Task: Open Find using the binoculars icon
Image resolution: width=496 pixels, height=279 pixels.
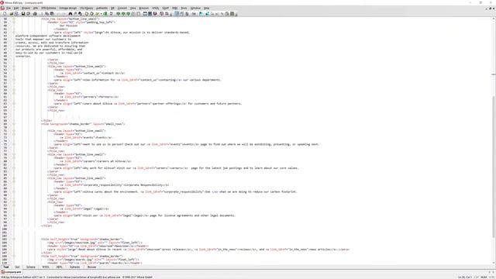Action: click(x=71, y=14)
